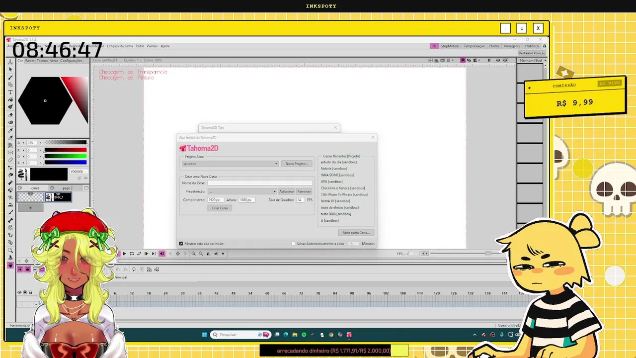Open Windows Start menu
The image size is (636, 358).
point(204,335)
